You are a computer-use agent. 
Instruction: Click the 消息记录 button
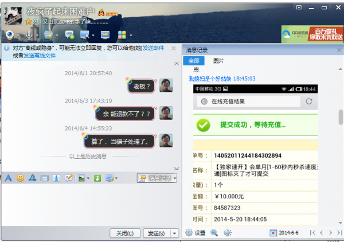(x=155, y=178)
